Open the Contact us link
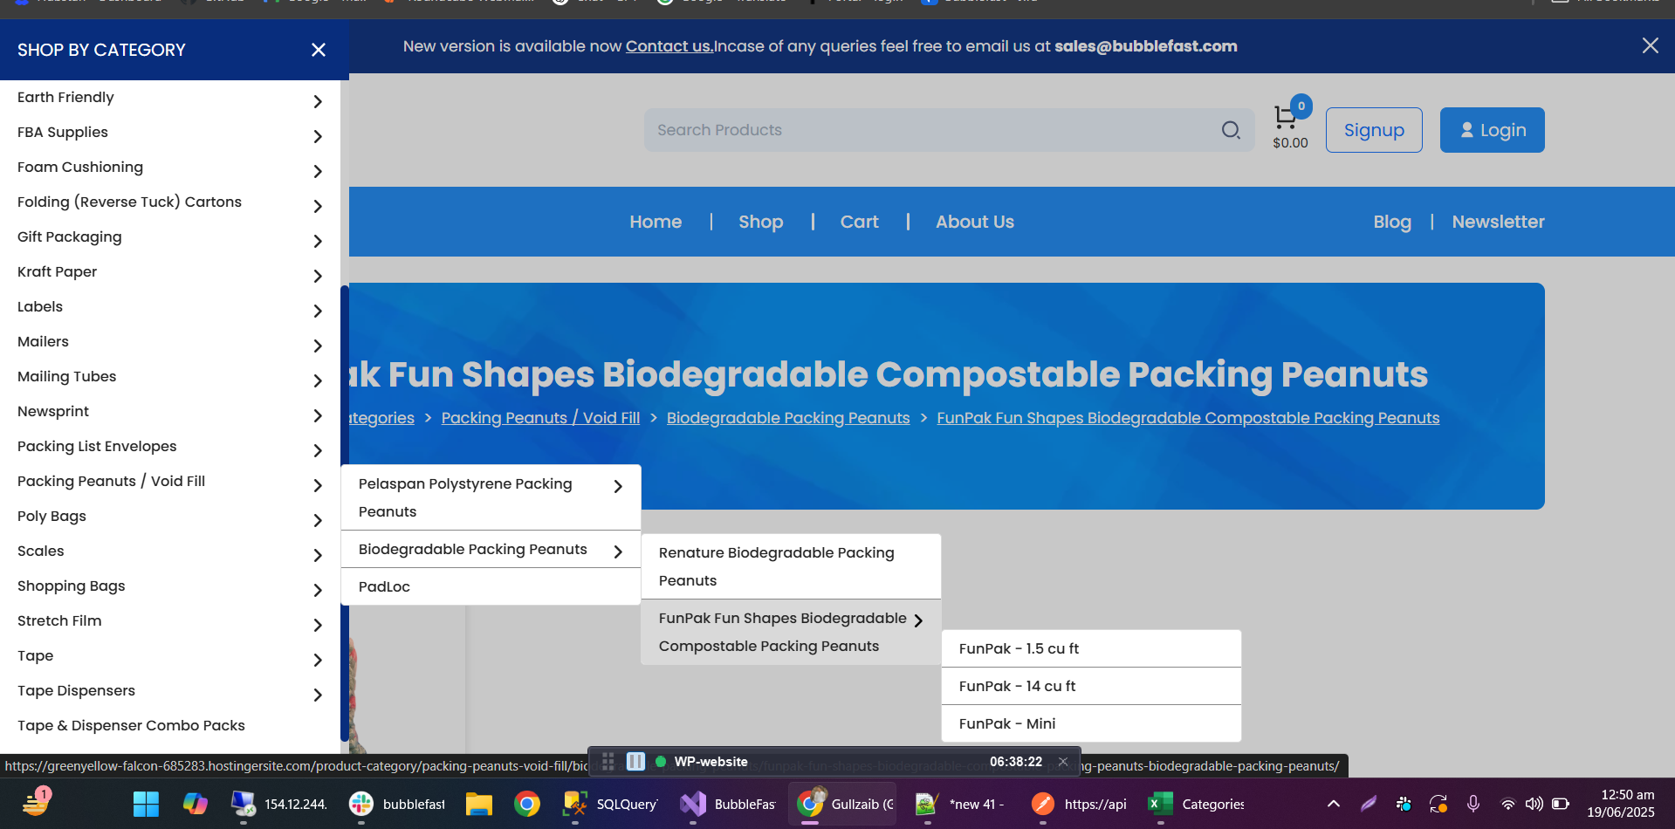Image resolution: width=1675 pixels, height=829 pixels. [x=669, y=46]
